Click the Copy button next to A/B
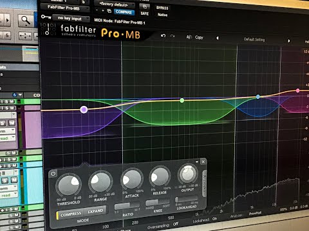Image resolution: width=309 pixels, height=231 pixels. tap(199, 37)
